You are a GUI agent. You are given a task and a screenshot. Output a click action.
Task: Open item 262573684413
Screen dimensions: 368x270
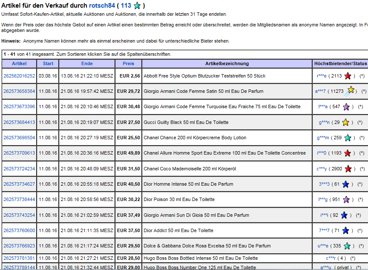19,122
